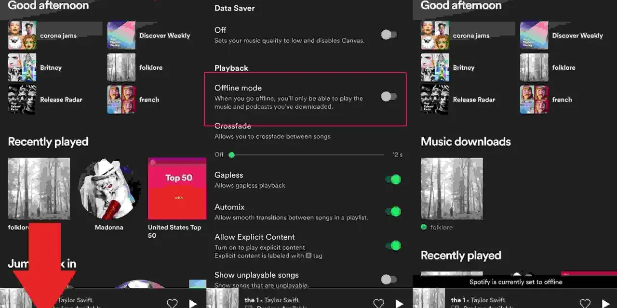Turn off the Automix switch
This screenshot has width=617, height=308.
(393, 211)
